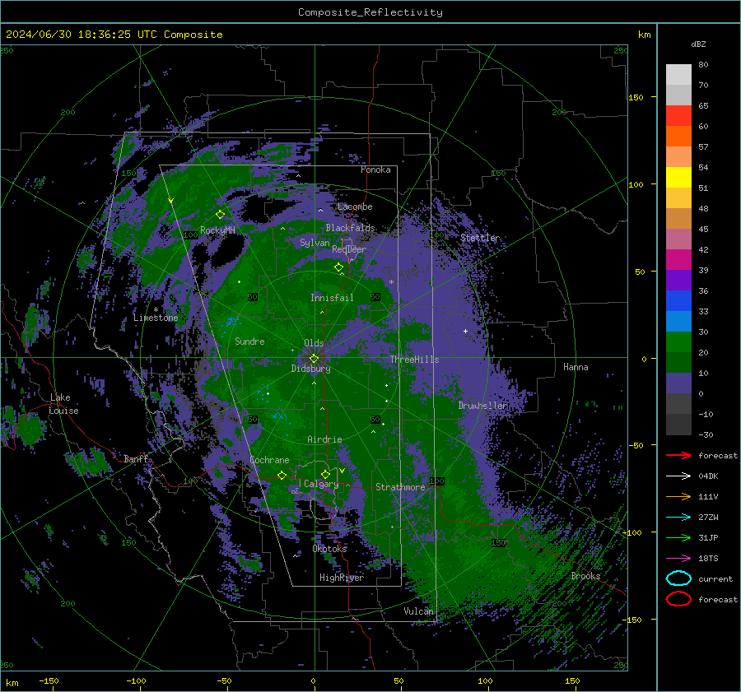This screenshot has width=741, height=692.
Task: Click the Okotoks city label
Action: 329,549
